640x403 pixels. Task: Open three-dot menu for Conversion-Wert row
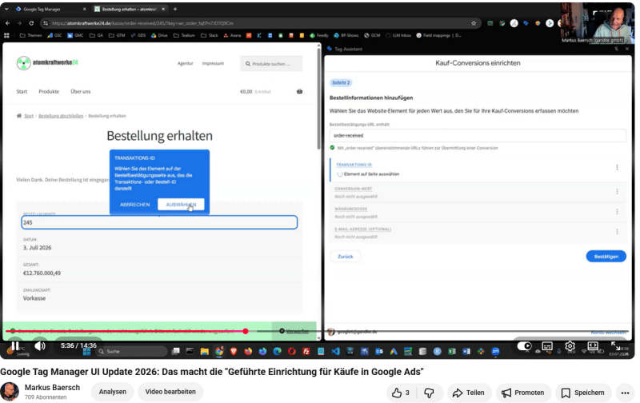tap(617, 191)
